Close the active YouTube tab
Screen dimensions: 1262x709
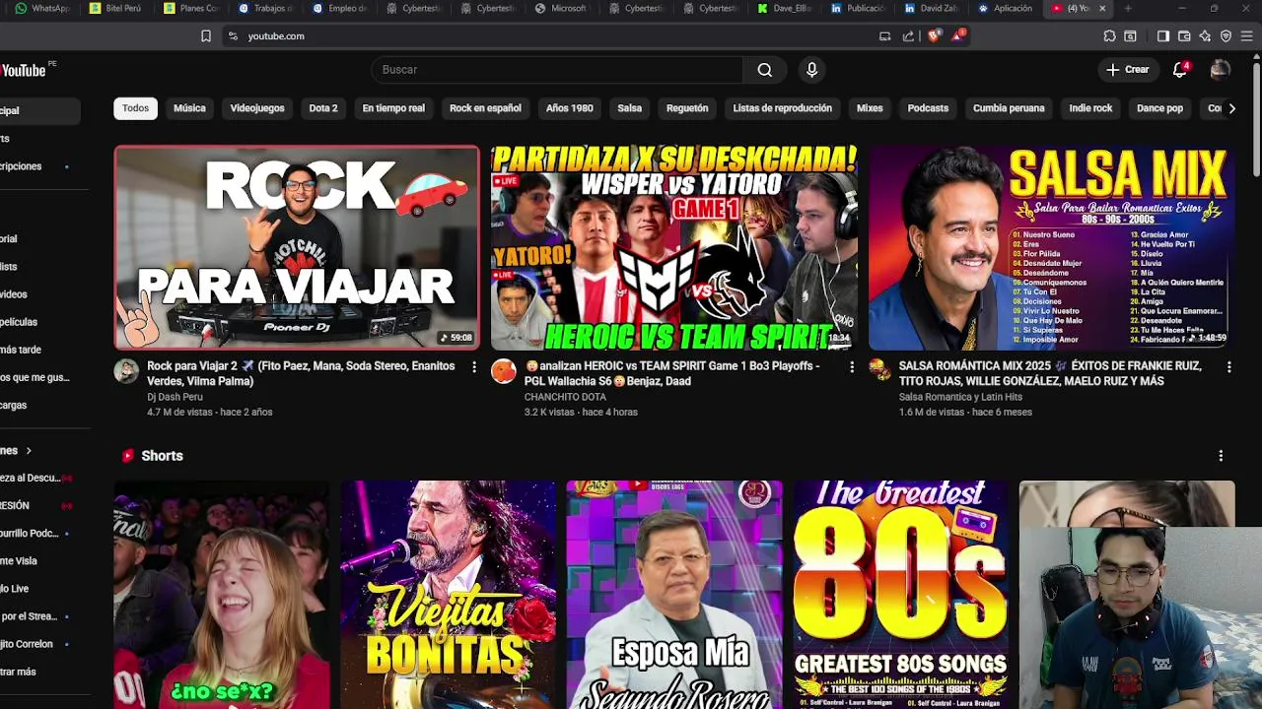(1102, 9)
